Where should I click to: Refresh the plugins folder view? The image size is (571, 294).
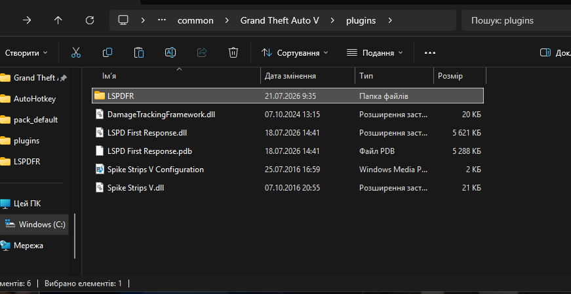click(x=90, y=20)
